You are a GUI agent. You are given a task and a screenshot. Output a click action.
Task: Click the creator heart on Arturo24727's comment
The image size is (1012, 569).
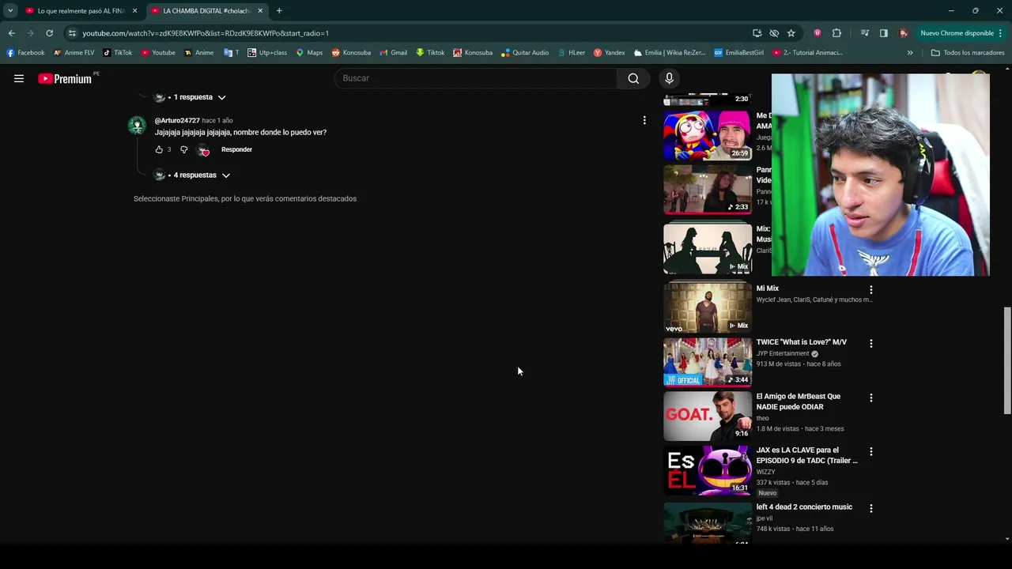pyautogui.click(x=204, y=150)
